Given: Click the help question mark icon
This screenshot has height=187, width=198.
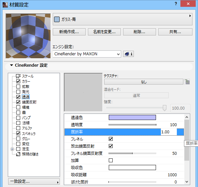Looking at the screenshot, I should 176,4.
